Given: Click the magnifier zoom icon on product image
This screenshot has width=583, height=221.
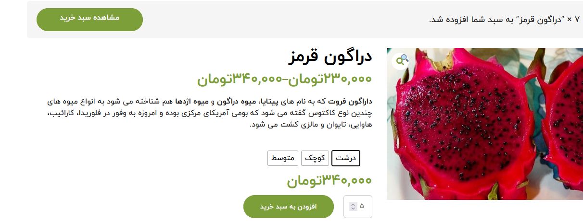Looking at the screenshot, I should (401, 60).
